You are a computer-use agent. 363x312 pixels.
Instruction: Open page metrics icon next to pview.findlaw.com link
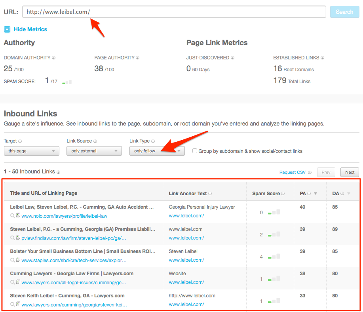[x=18, y=238]
